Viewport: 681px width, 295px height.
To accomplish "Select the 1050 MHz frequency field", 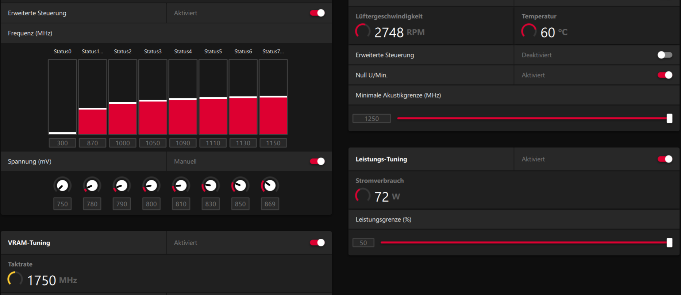I will click(x=153, y=143).
